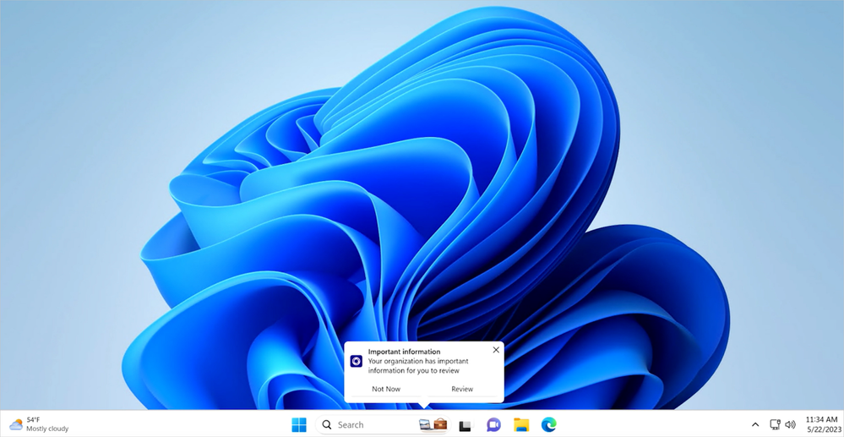
Task: Open the Windows Start menu
Action: click(299, 425)
